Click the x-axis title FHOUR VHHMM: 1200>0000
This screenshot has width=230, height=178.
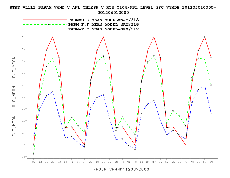121,169
